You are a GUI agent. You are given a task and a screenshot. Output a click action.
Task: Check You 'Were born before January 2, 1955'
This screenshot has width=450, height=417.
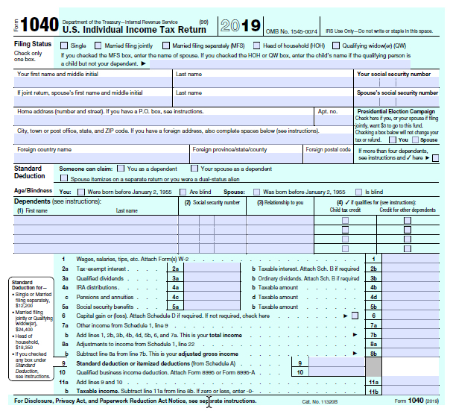[81, 192]
